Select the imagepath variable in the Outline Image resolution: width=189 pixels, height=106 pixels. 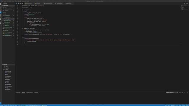8,76
